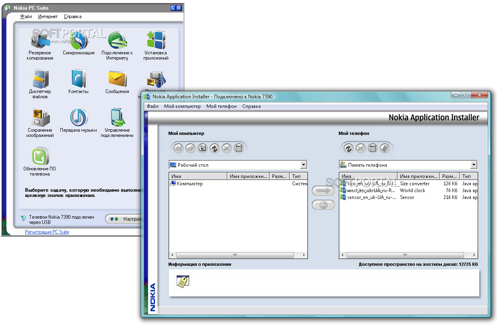Click the USB connection status icon

pyautogui.click(x=24, y=218)
